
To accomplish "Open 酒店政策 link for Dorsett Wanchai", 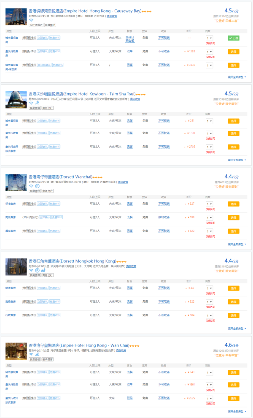I will tap(123, 182).
